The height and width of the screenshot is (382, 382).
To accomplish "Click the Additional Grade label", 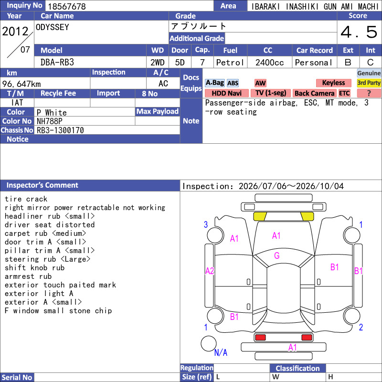I will click(197, 38).
